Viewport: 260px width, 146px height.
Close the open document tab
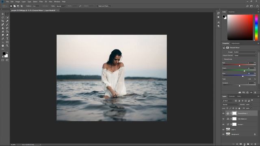point(58,10)
